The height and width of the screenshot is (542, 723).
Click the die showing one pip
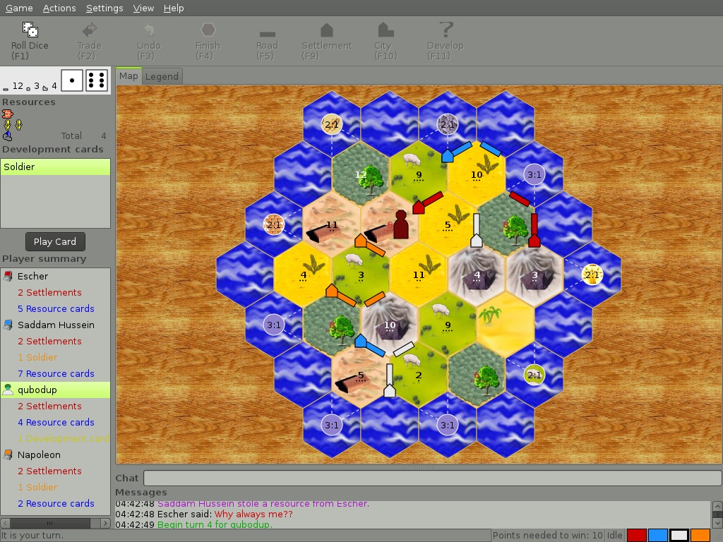(72, 80)
